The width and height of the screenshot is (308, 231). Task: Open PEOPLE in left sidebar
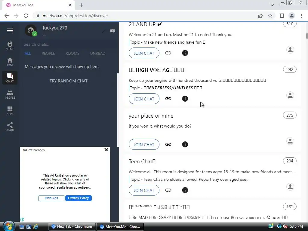coord(10,94)
